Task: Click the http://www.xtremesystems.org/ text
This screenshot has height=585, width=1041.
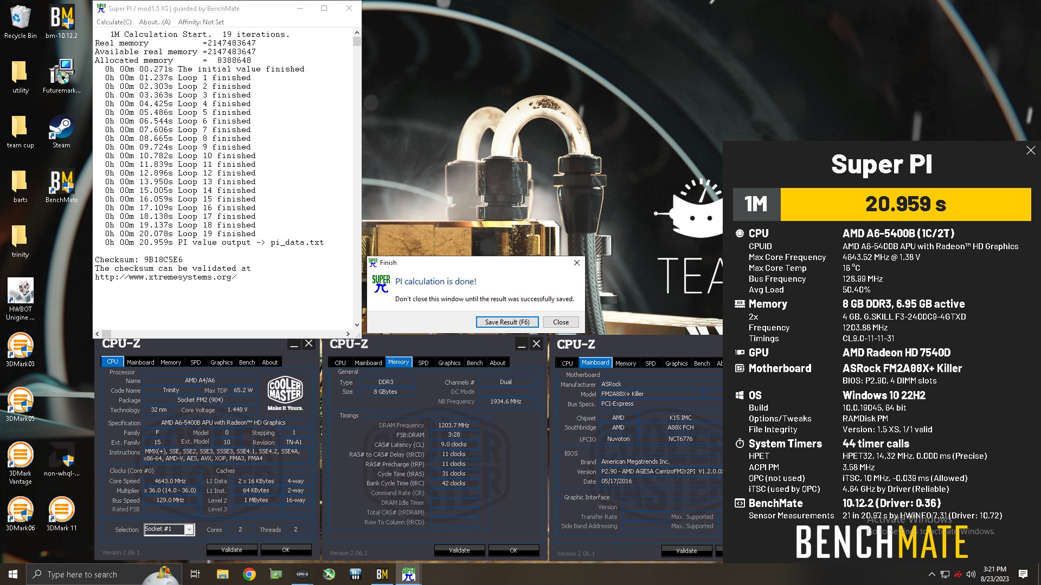Action: point(166,277)
